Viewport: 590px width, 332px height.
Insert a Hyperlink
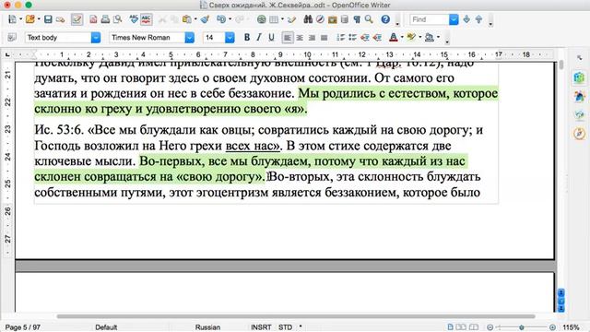261,19
